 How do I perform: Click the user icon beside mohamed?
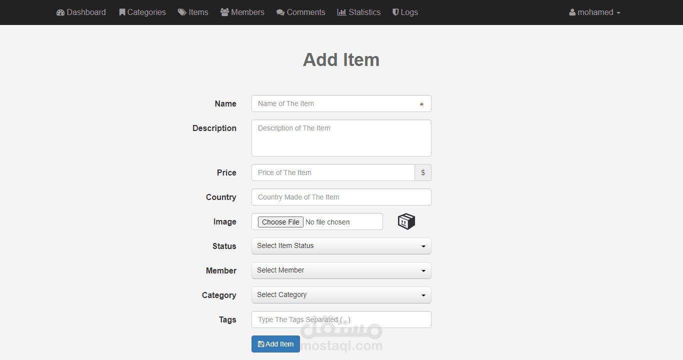click(572, 12)
